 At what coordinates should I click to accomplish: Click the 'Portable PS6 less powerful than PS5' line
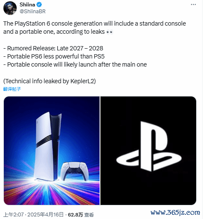point(54,56)
